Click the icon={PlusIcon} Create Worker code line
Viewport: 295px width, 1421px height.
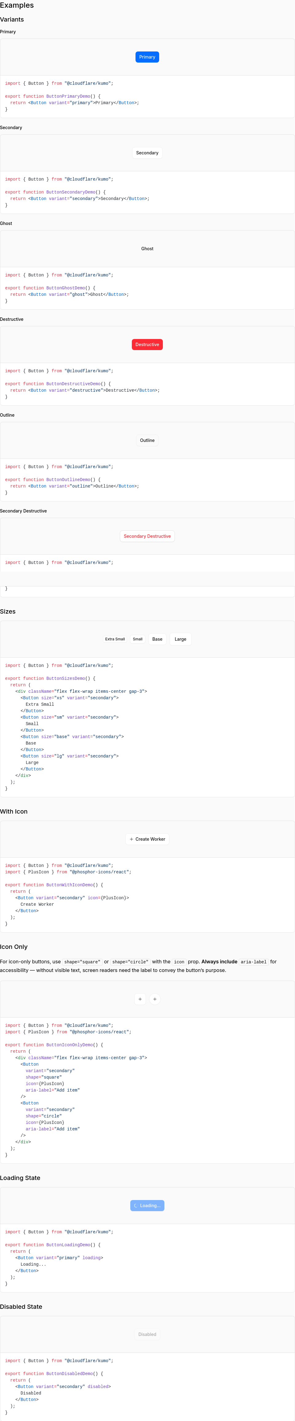[72, 897]
